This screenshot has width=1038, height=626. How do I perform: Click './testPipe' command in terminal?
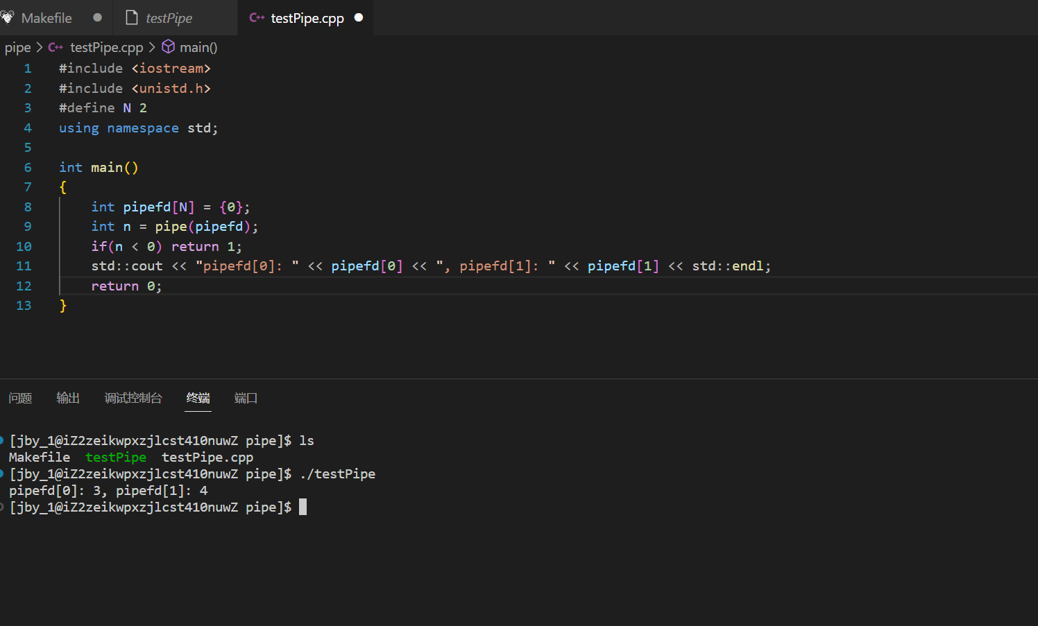click(x=337, y=474)
